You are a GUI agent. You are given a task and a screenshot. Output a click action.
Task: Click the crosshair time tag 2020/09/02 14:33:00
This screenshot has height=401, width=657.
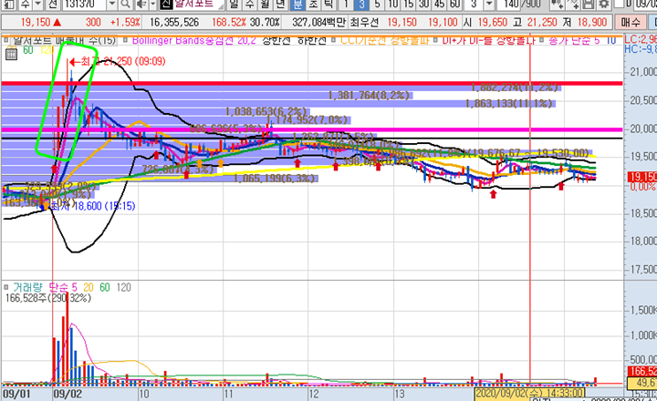coord(529,393)
